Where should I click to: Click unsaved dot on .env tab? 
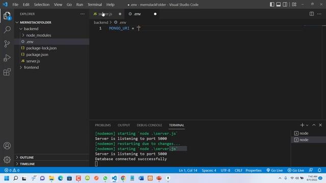(x=155, y=14)
